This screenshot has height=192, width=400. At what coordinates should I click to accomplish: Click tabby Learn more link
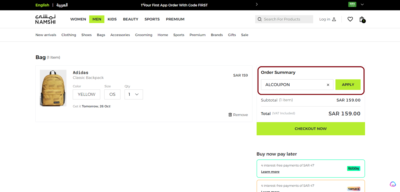pyautogui.click(x=270, y=172)
